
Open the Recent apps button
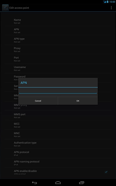point(81,183)
